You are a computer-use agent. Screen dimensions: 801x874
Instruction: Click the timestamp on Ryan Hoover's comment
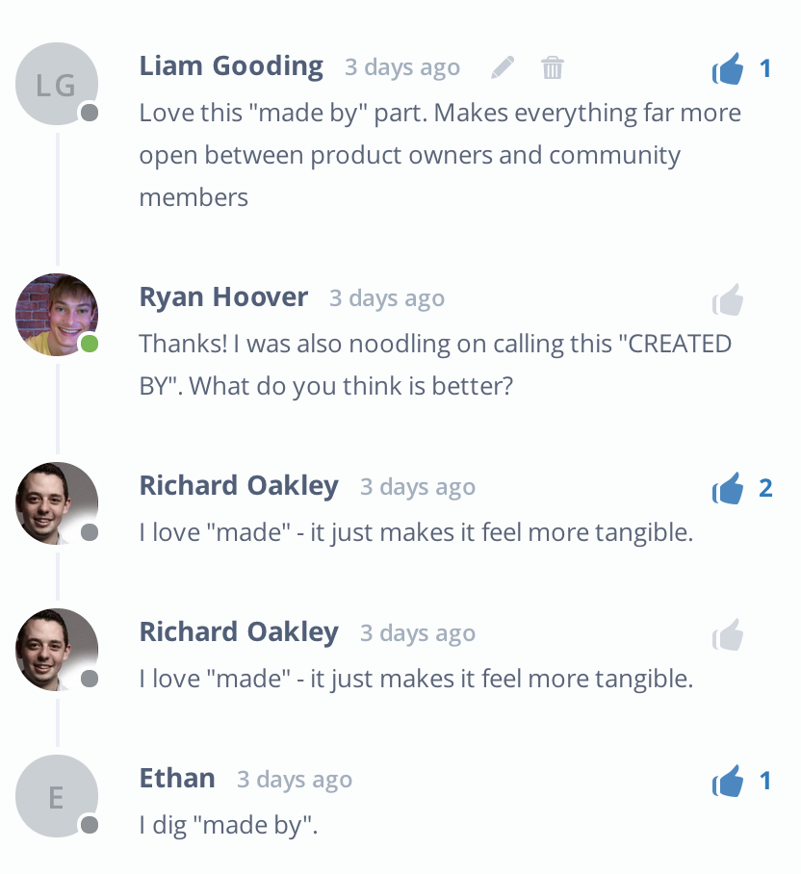pos(387,298)
